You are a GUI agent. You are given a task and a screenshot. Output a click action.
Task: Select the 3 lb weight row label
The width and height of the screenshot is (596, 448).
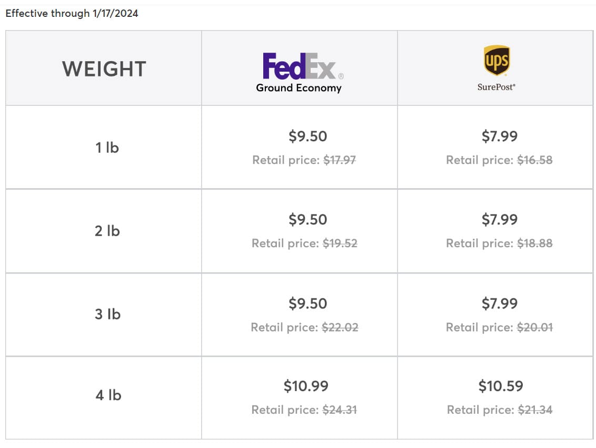pos(107,314)
